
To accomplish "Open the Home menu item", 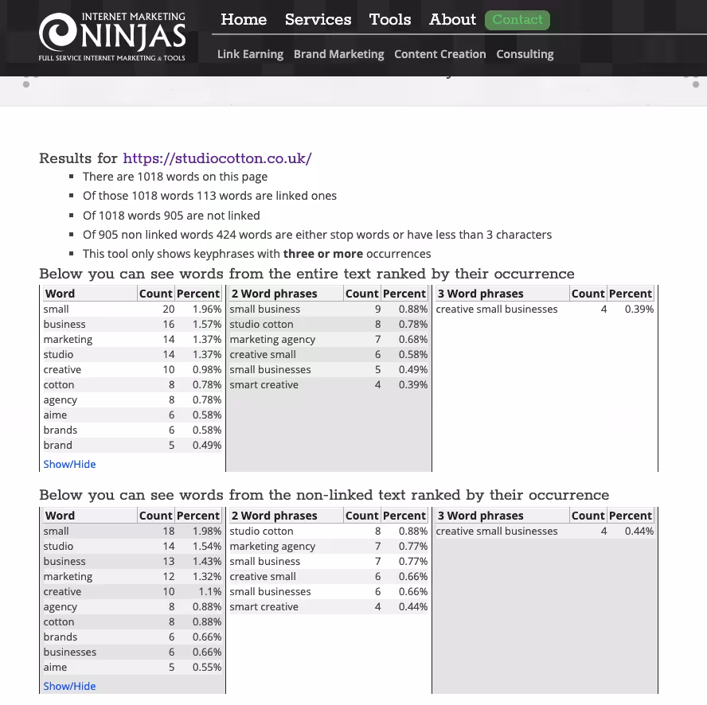I will [x=244, y=19].
